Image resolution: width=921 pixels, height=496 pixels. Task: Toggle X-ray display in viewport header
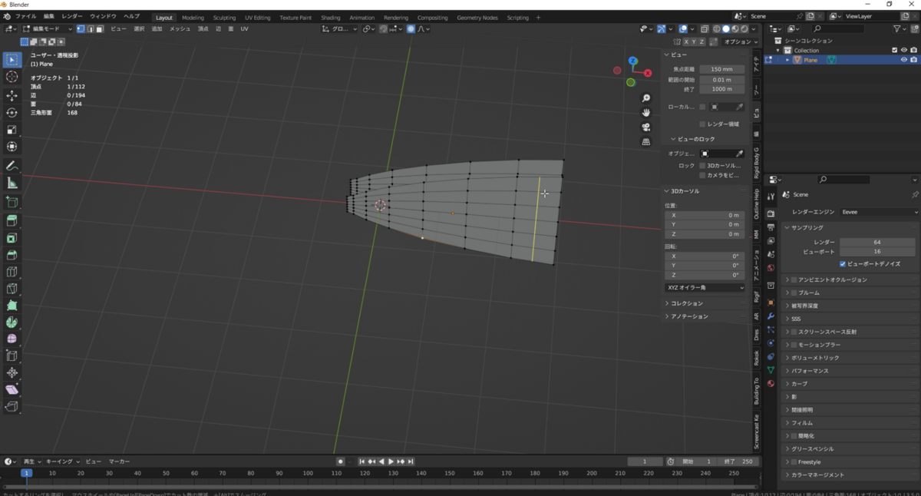[705, 29]
